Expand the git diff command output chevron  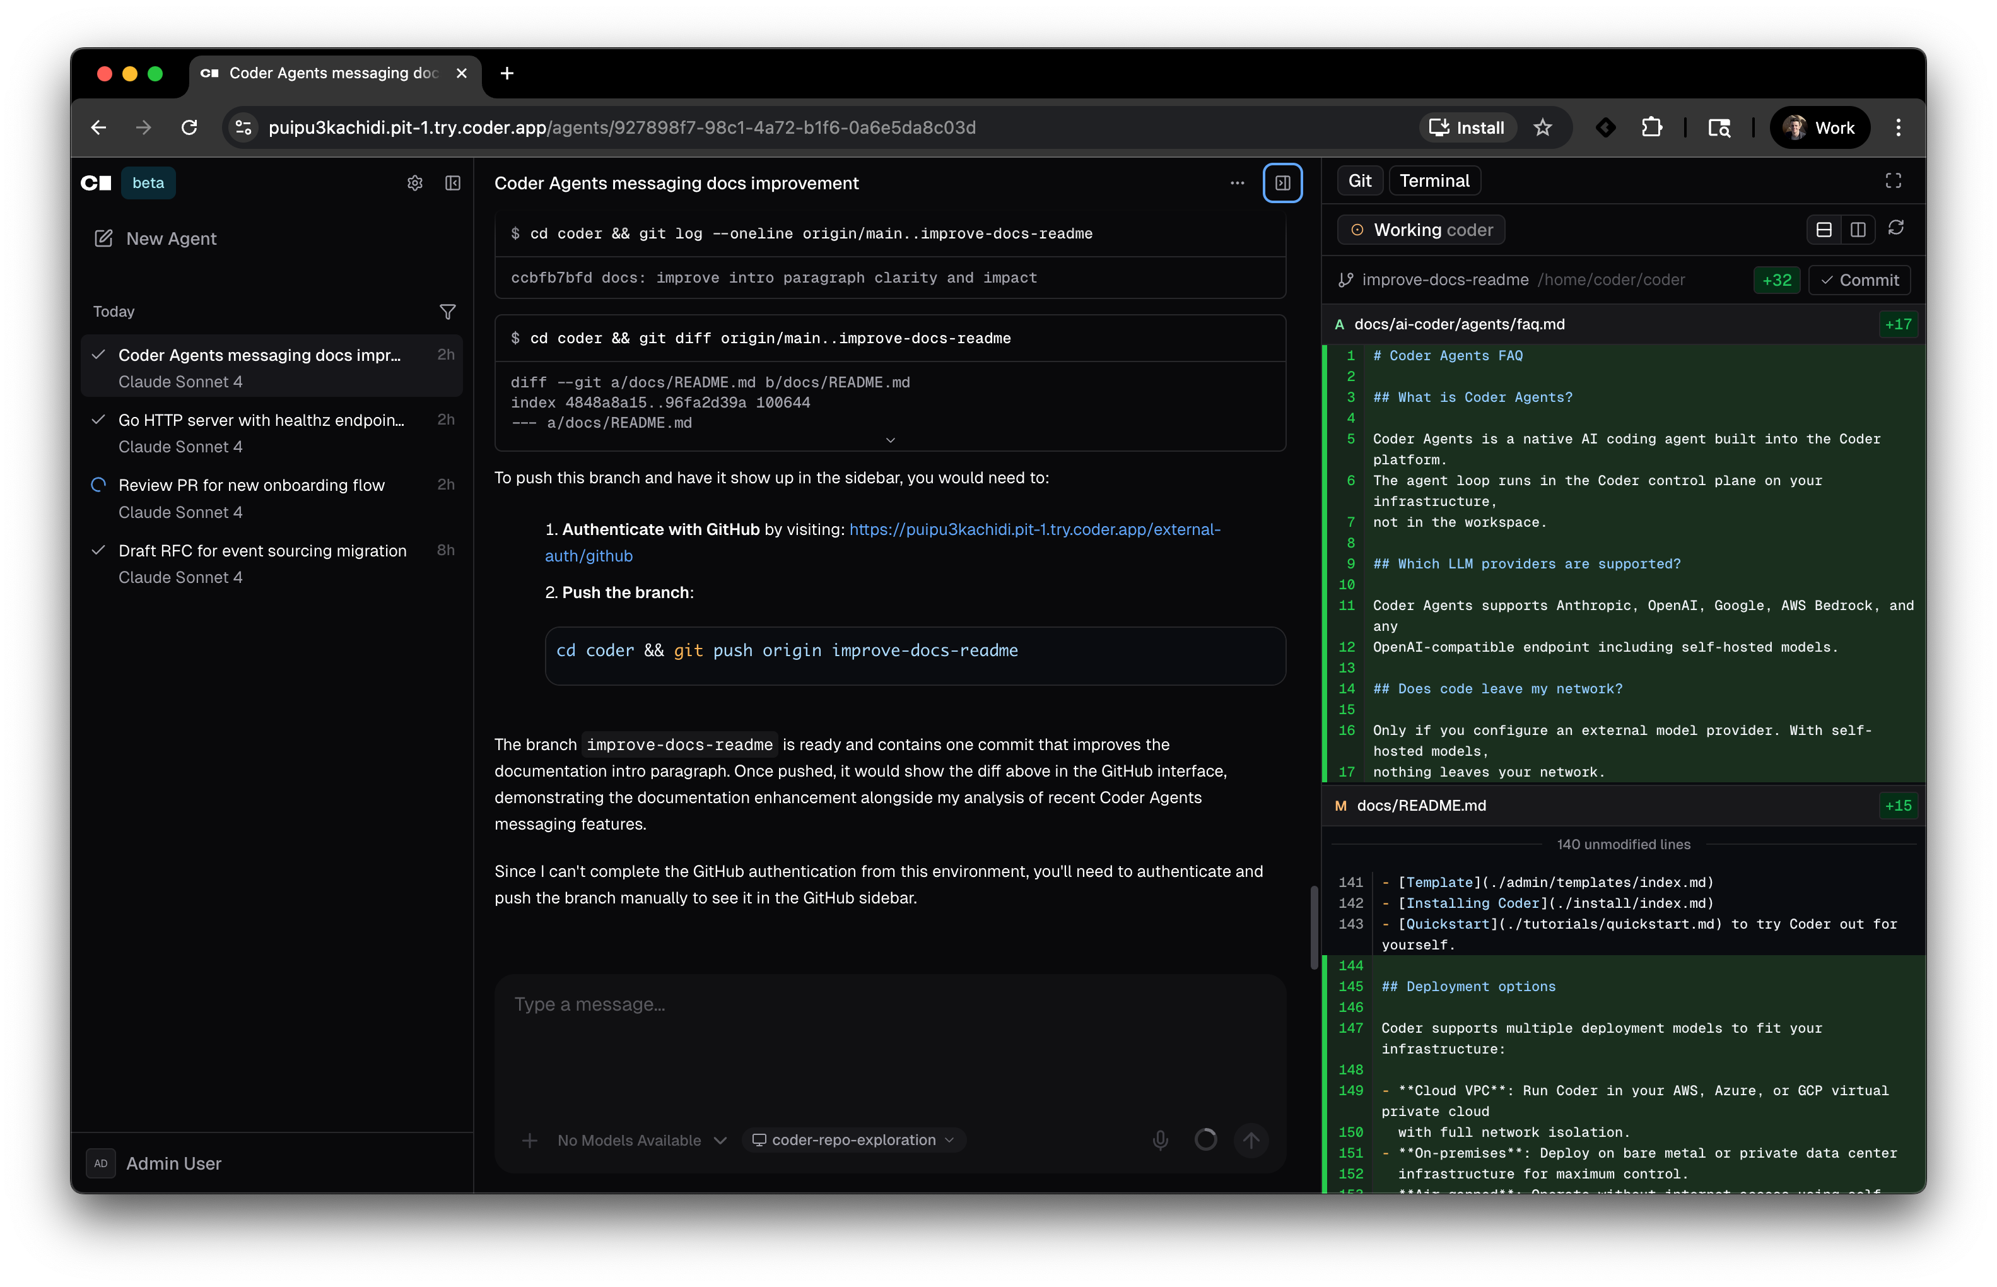pyautogui.click(x=890, y=440)
